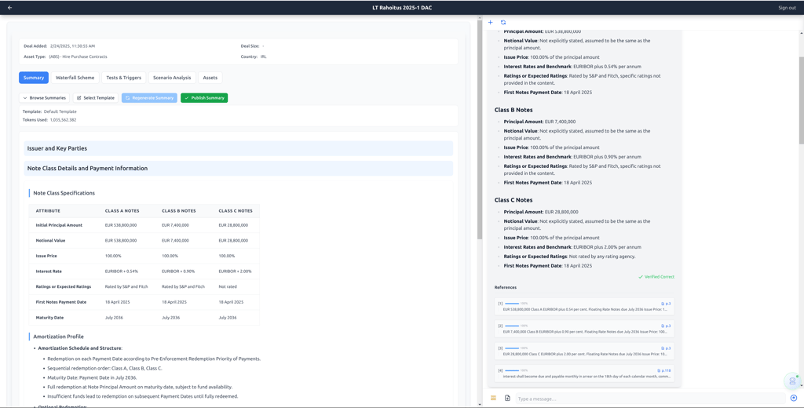Click reference [4] confidence bar

[x=512, y=370]
